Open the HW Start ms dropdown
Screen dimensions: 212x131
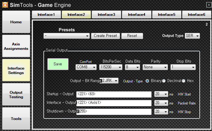(161, 94)
